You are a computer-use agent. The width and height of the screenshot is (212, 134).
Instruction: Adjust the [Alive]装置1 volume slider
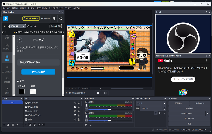[x=109, y=109]
